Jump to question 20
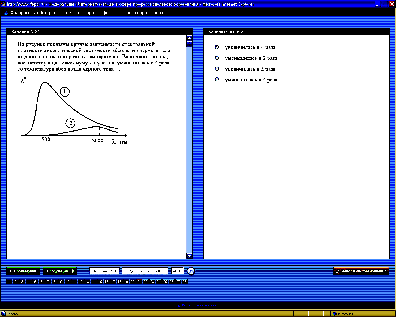 point(133,282)
